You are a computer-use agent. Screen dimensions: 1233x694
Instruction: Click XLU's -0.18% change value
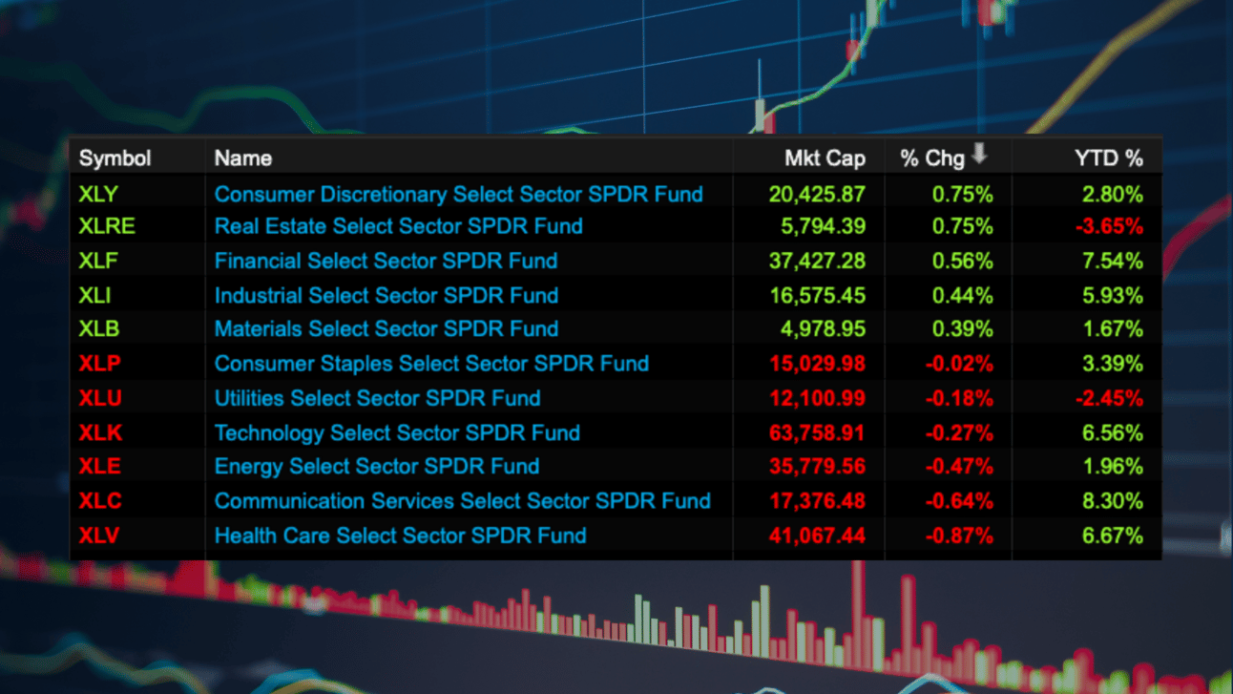(x=959, y=398)
